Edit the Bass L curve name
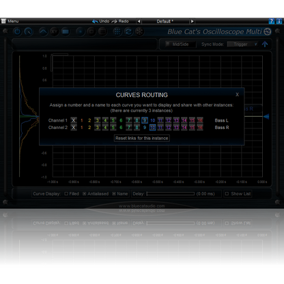Viewport: 284px width, 284px height. tap(221, 120)
